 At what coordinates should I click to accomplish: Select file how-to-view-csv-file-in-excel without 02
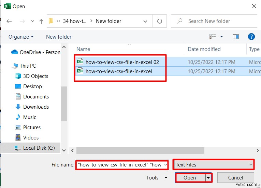(x=119, y=71)
